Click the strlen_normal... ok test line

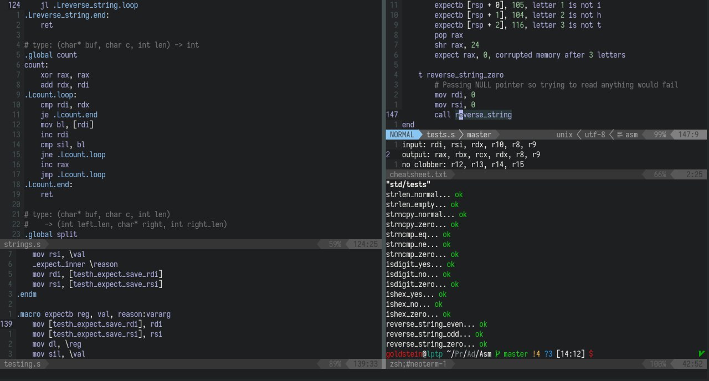[424, 194]
